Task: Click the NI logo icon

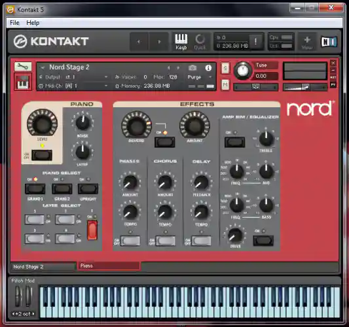Action: coord(329,42)
